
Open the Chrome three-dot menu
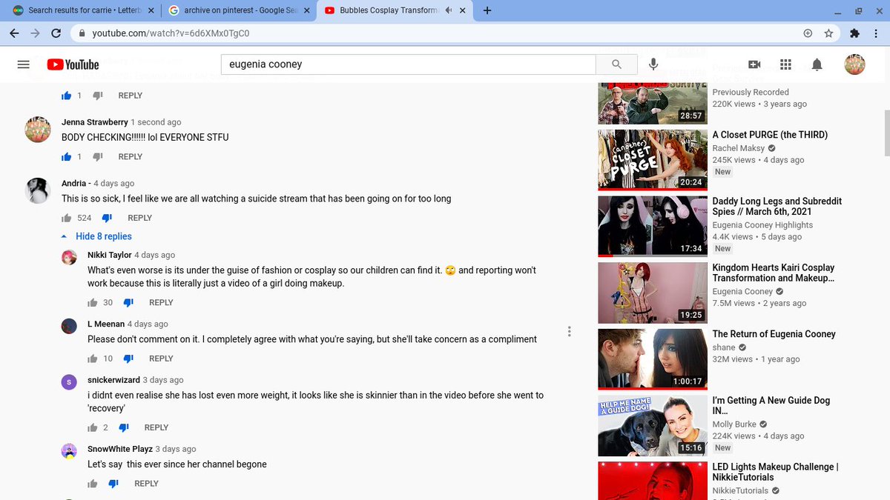876,33
